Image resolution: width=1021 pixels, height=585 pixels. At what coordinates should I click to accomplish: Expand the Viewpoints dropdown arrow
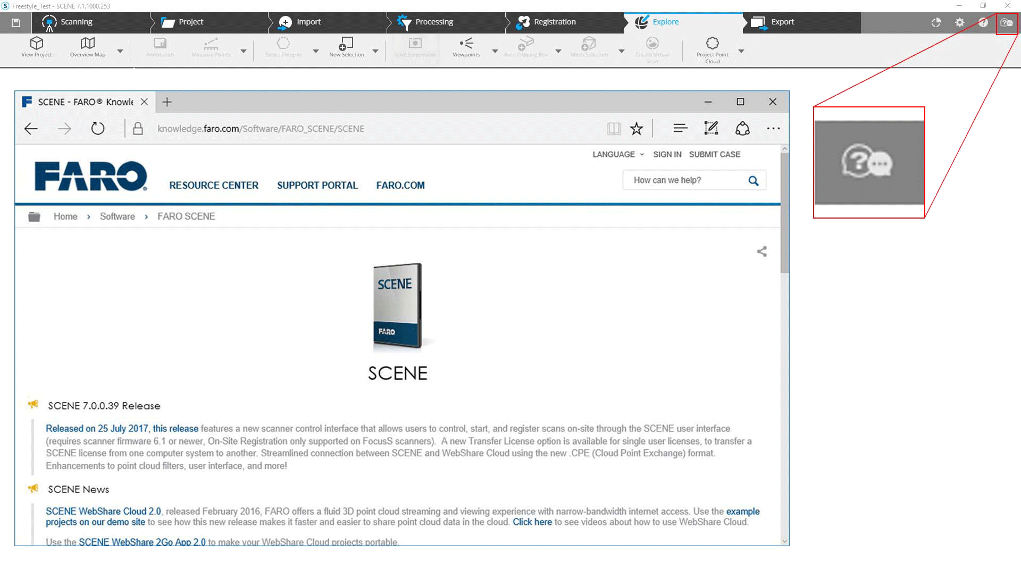click(495, 51)
